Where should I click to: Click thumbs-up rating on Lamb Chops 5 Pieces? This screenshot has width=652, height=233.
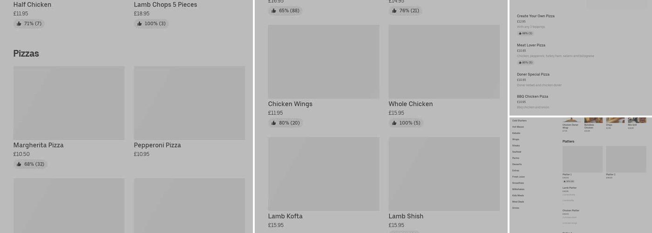tap(151, 24)
